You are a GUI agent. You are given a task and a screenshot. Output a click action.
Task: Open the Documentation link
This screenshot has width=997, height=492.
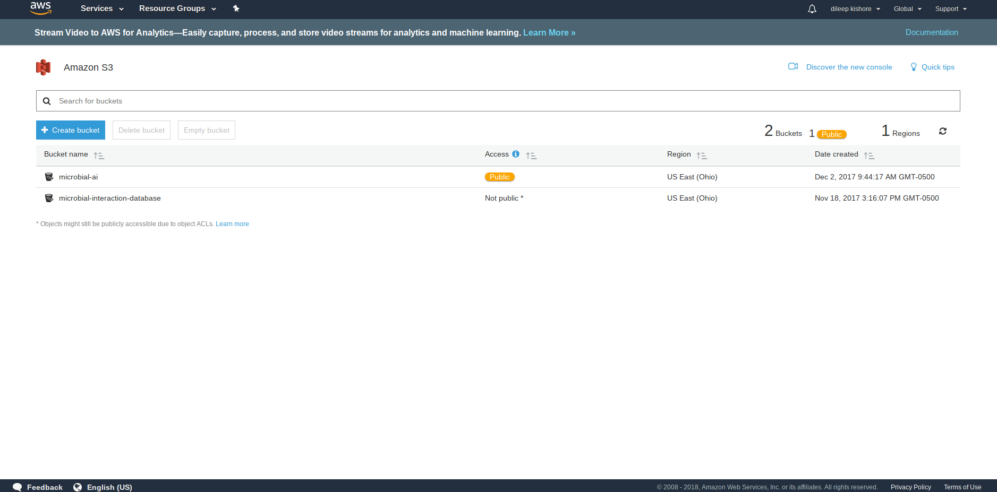932,32
